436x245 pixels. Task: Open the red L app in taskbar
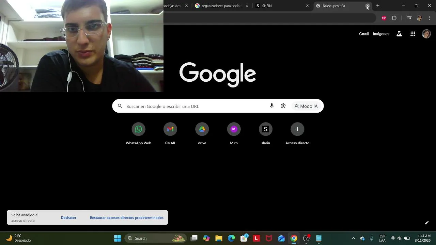tap(256, 238)
